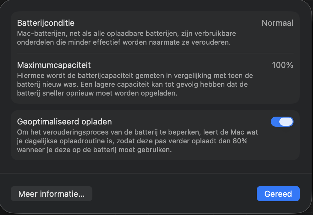Viewport: 313px width, 215px height.
Task: Disable the Geoptimaliseerd opladen switch
Action: pos(282,122)
